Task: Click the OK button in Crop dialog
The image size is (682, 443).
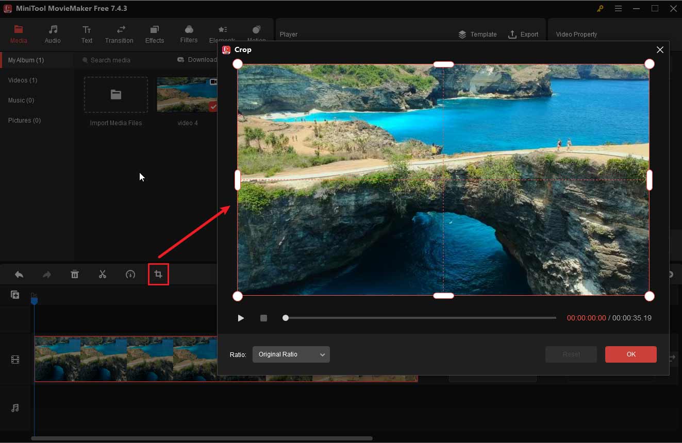Action: 631,354
